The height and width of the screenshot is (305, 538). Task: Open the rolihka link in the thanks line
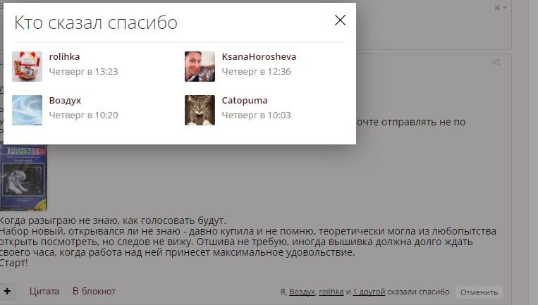pos(331,292)
